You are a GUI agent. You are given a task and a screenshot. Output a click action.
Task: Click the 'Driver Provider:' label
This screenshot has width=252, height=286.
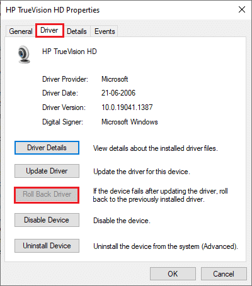(66, 79)
